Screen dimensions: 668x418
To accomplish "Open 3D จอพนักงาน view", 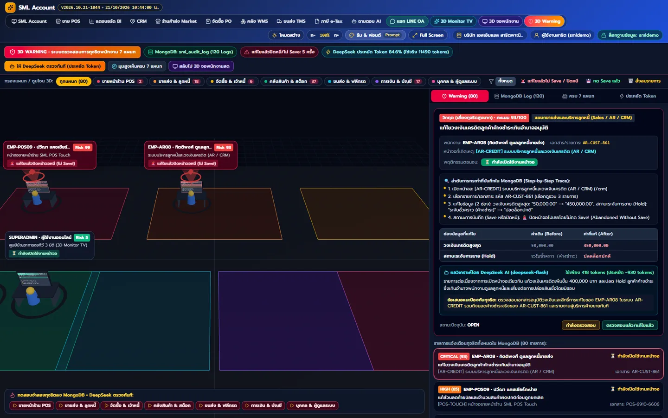I will click(500, 21).
